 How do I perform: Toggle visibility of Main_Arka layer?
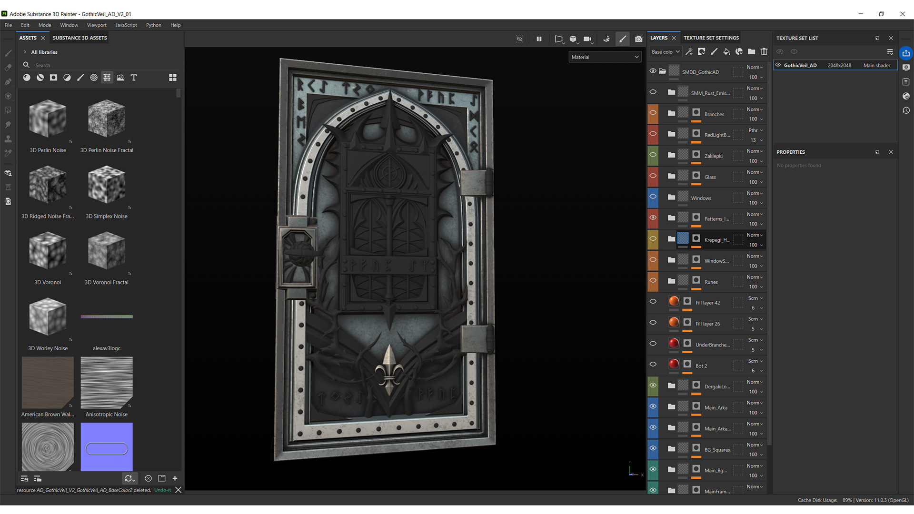653,406
